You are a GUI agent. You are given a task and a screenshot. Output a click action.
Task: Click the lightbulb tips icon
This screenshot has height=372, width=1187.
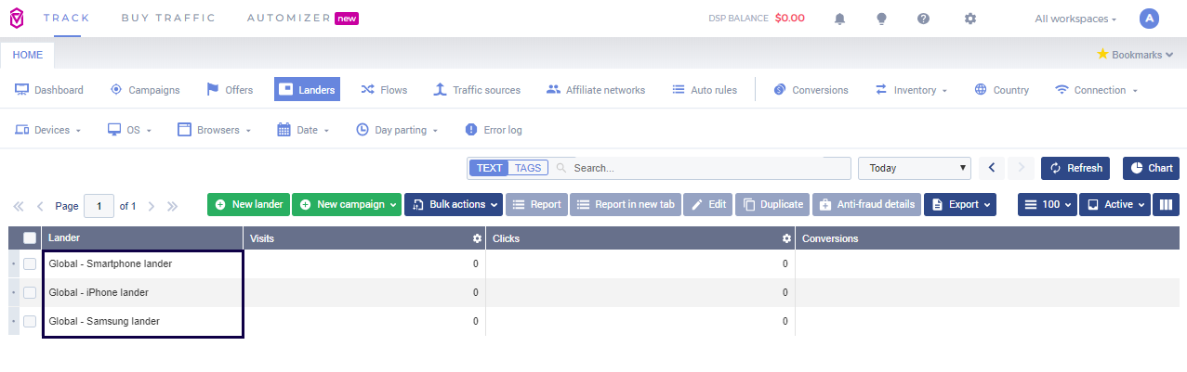click(x=881, y=19)
